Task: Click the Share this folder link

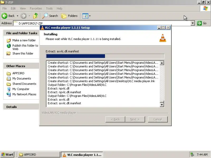Action: [23, 53]
